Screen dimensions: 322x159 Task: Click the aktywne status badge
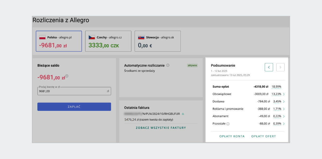192,65
